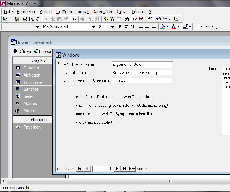Open the Properties icon

coord(150,19)
